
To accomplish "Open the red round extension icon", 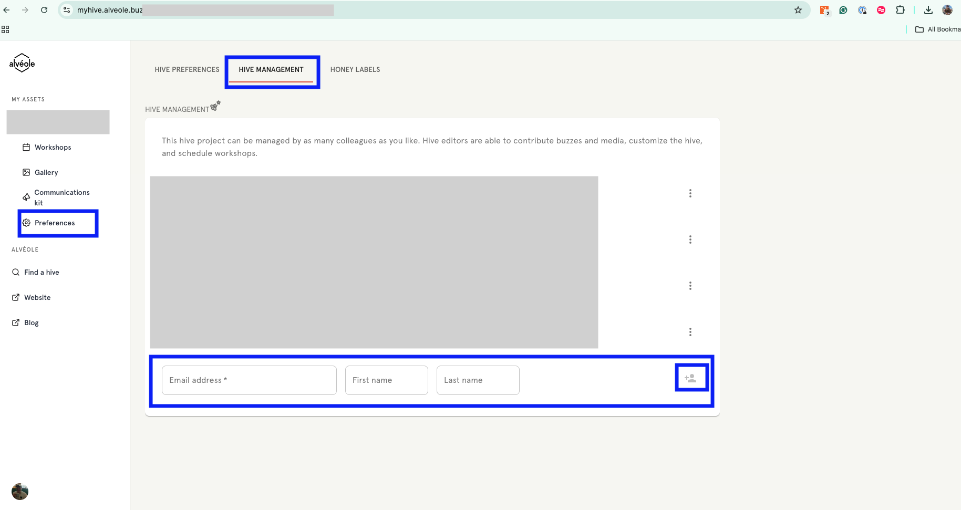I will click(x=881, y=10).
